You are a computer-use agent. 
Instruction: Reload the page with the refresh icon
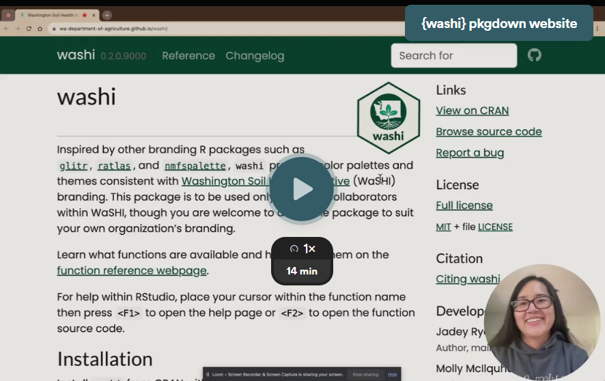[x=29, y=29]
